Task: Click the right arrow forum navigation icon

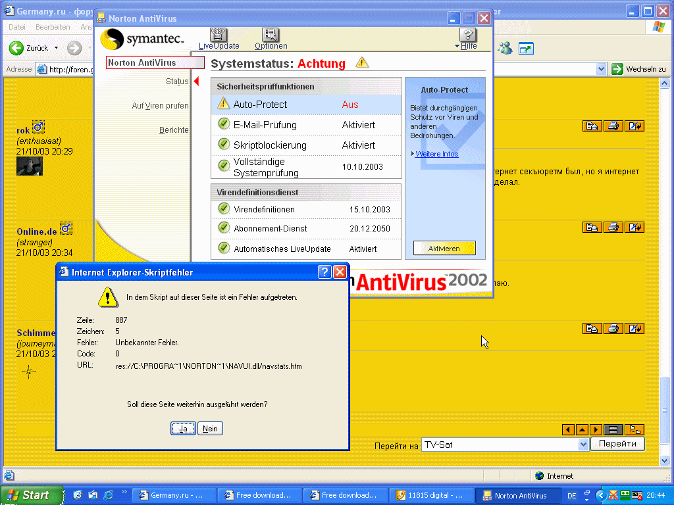Action: [596, 429]
